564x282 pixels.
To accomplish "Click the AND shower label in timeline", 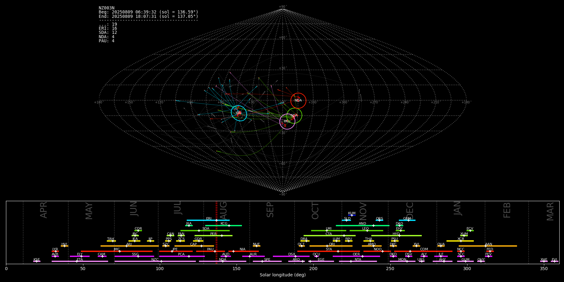I will 363,224.
